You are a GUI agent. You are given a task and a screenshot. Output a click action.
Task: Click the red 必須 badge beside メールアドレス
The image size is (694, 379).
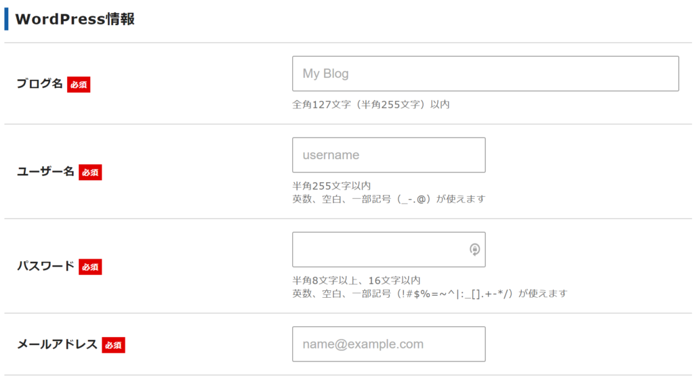click(113, 345)
